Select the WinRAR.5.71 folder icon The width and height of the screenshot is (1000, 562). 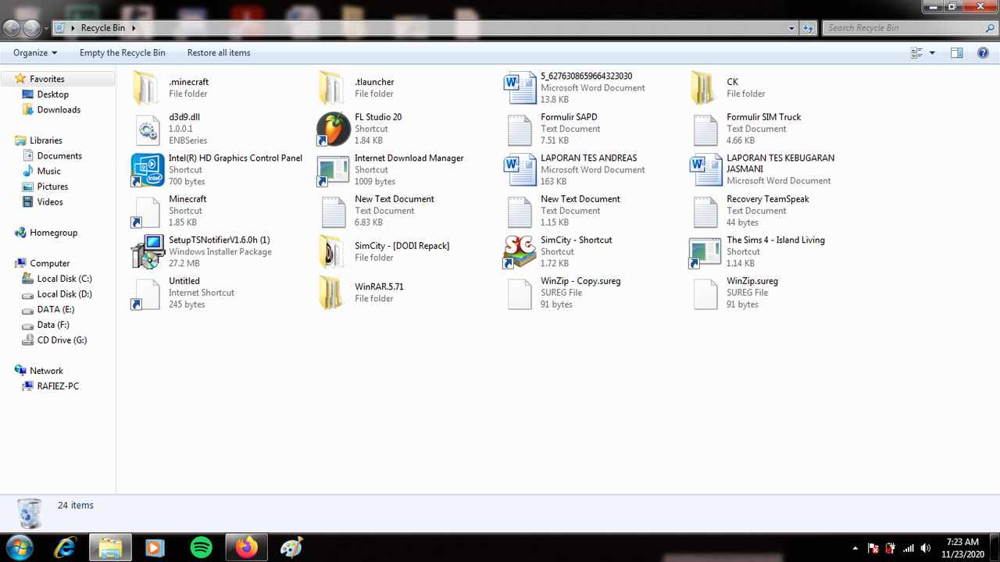333,293
